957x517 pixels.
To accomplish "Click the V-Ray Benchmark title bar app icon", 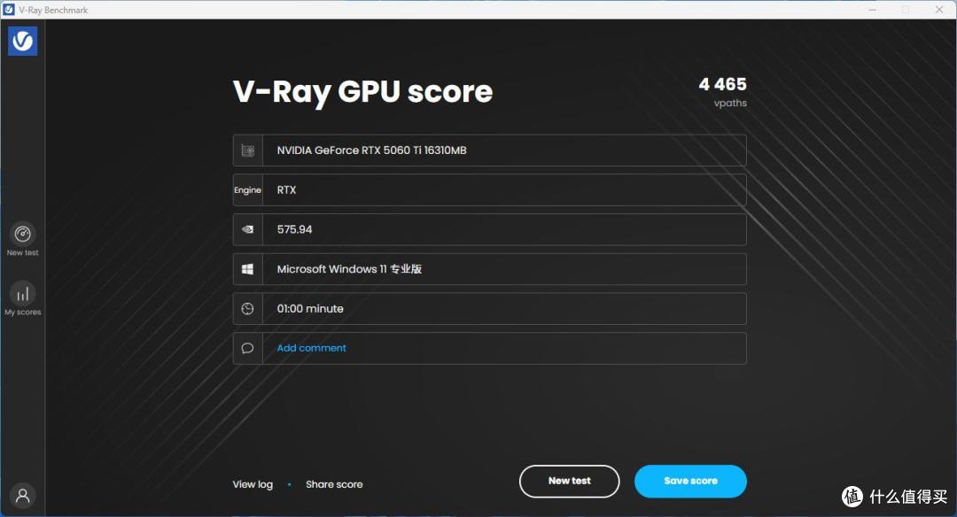I will point(9,10).
